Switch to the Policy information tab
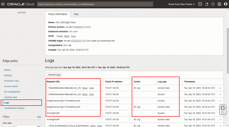Image resolution: width=229 pixels, height=127 pixels. (58, 14)
